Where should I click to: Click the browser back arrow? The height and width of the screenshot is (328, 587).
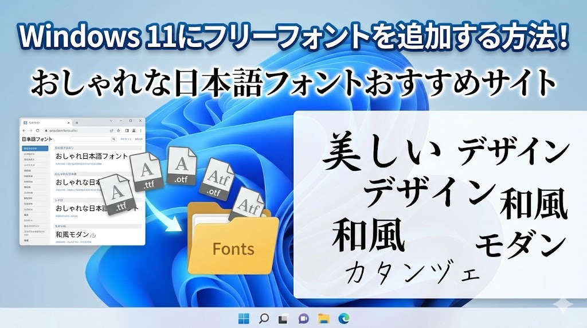pyautogui.click(x=24, y=131)
